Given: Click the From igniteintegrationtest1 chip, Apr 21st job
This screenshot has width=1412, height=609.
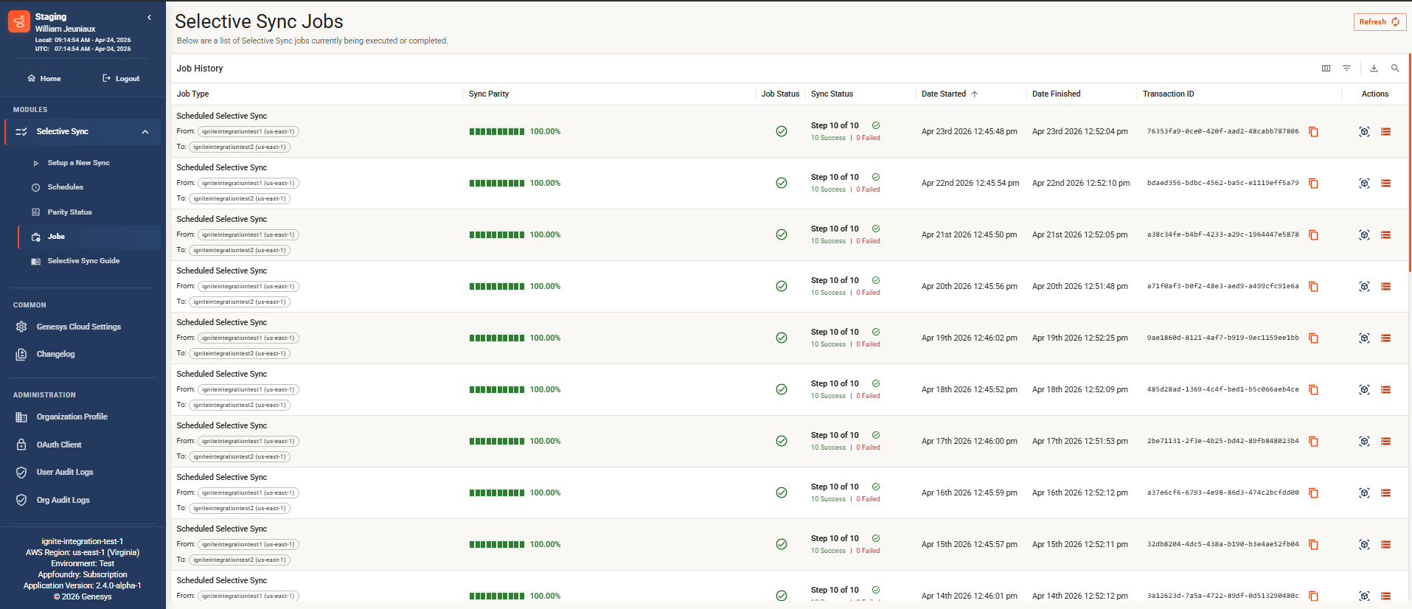Looking at the screenshot, I should click(248, 234).
